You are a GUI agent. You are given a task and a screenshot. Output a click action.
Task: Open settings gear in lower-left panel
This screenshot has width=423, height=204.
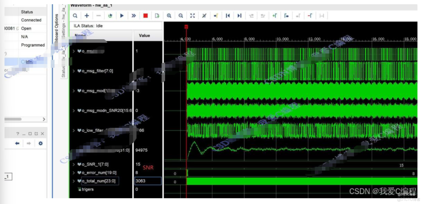(x=40, y=143)
